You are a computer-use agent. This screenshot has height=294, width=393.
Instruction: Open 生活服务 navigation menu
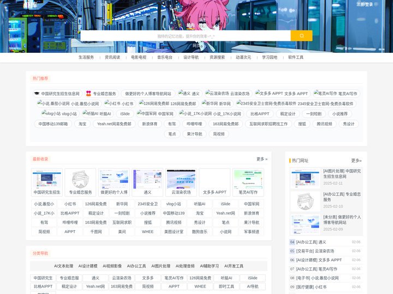coord(86,57)
